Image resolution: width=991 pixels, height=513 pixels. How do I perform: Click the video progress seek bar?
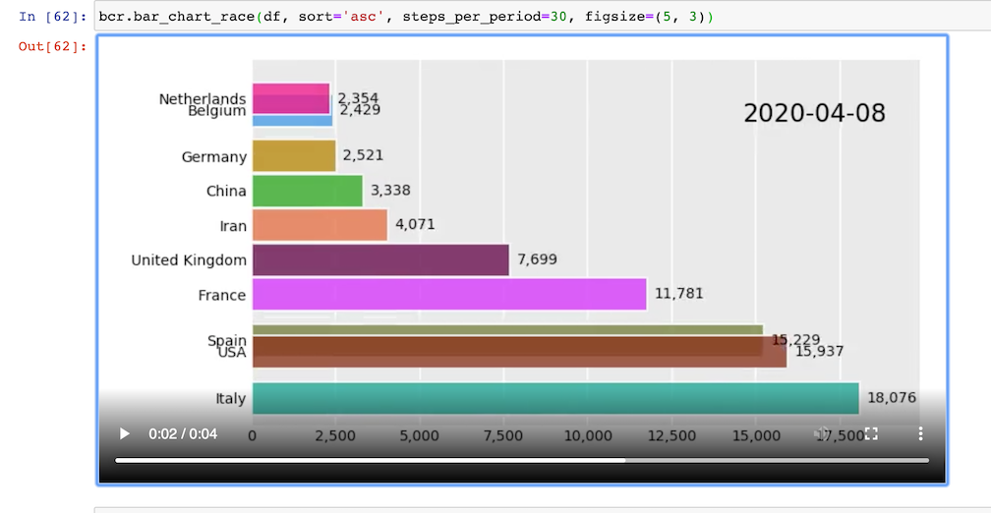pos(521,460)
